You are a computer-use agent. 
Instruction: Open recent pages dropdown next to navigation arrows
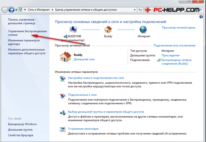pyautogui.click(x=16, y=10)
